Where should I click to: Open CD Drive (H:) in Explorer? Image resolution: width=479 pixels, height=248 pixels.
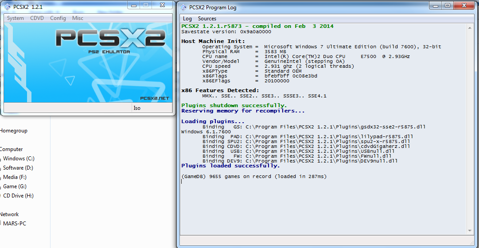(x=18, y=196)
